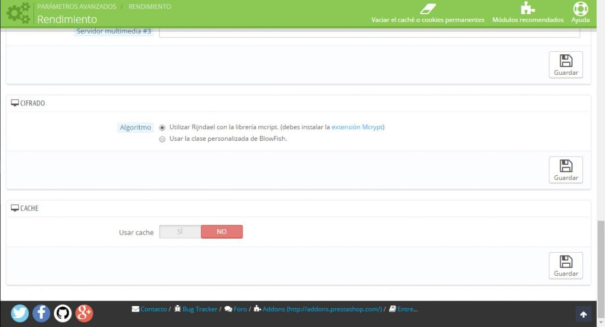Click the Algoritmo field label
The image size is (605, 327).
(x=135, y=128)
